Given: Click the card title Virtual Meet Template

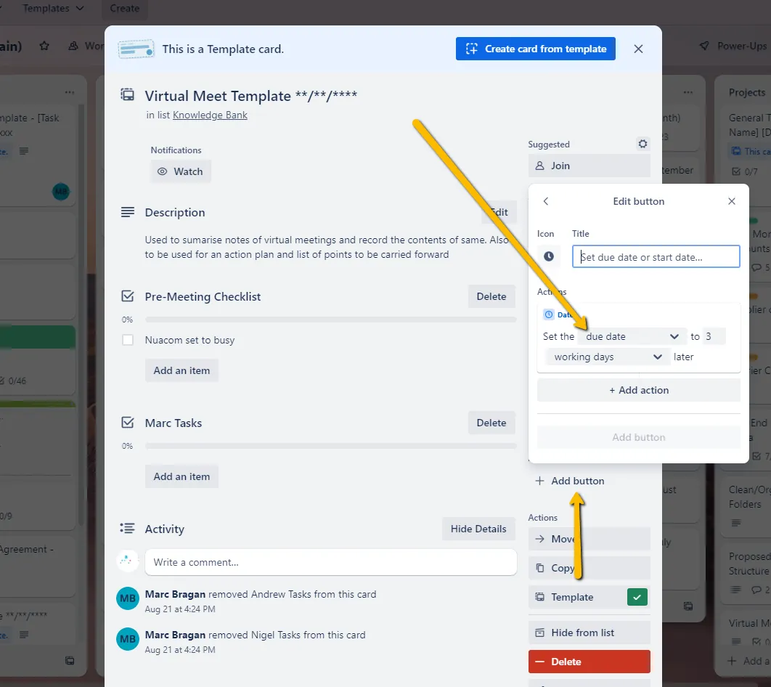Looking at the screenshot, I should tap(250, 96).
